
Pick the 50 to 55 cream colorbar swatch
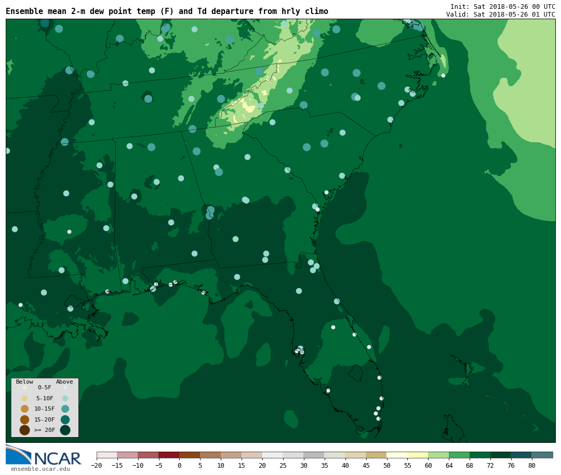[x=397, y=455]
